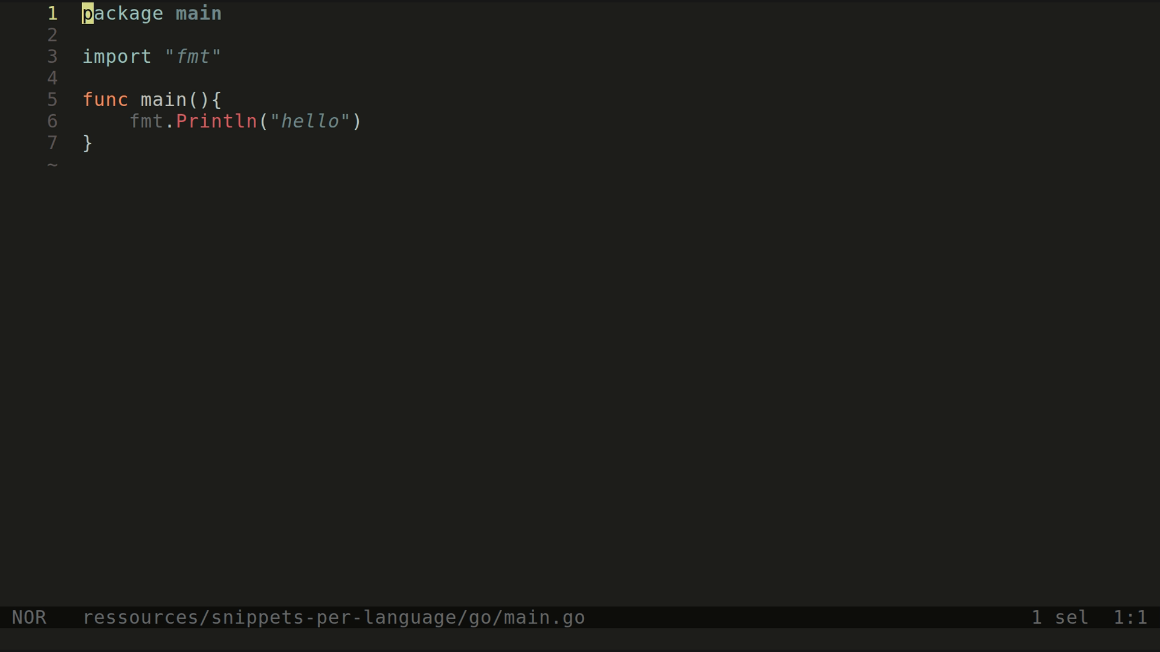Click line number 6 in the gutter
Viewport: 1160px width, 652px height.
pos(53,121)
